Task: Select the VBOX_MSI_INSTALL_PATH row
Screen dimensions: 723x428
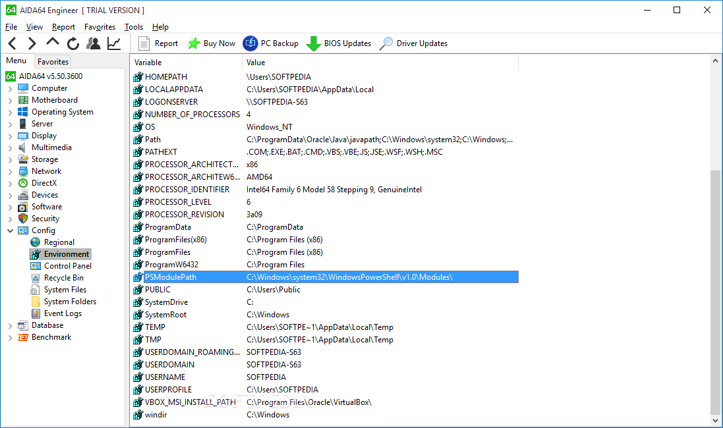Action: point(325,402)
